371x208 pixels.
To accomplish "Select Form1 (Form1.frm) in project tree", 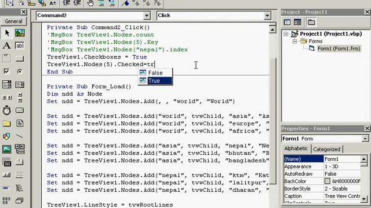I will click(x=339, y=49).
